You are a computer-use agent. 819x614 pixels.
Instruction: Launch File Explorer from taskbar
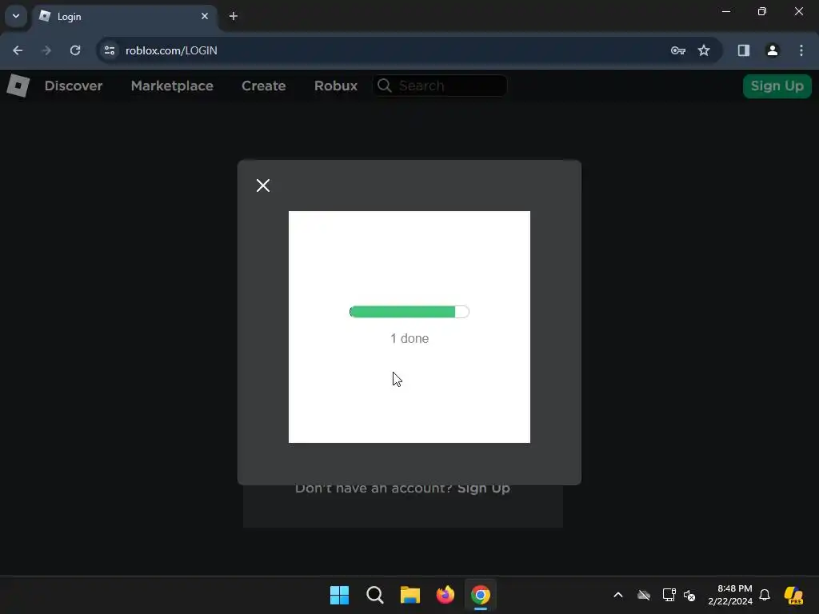[410, 595]
